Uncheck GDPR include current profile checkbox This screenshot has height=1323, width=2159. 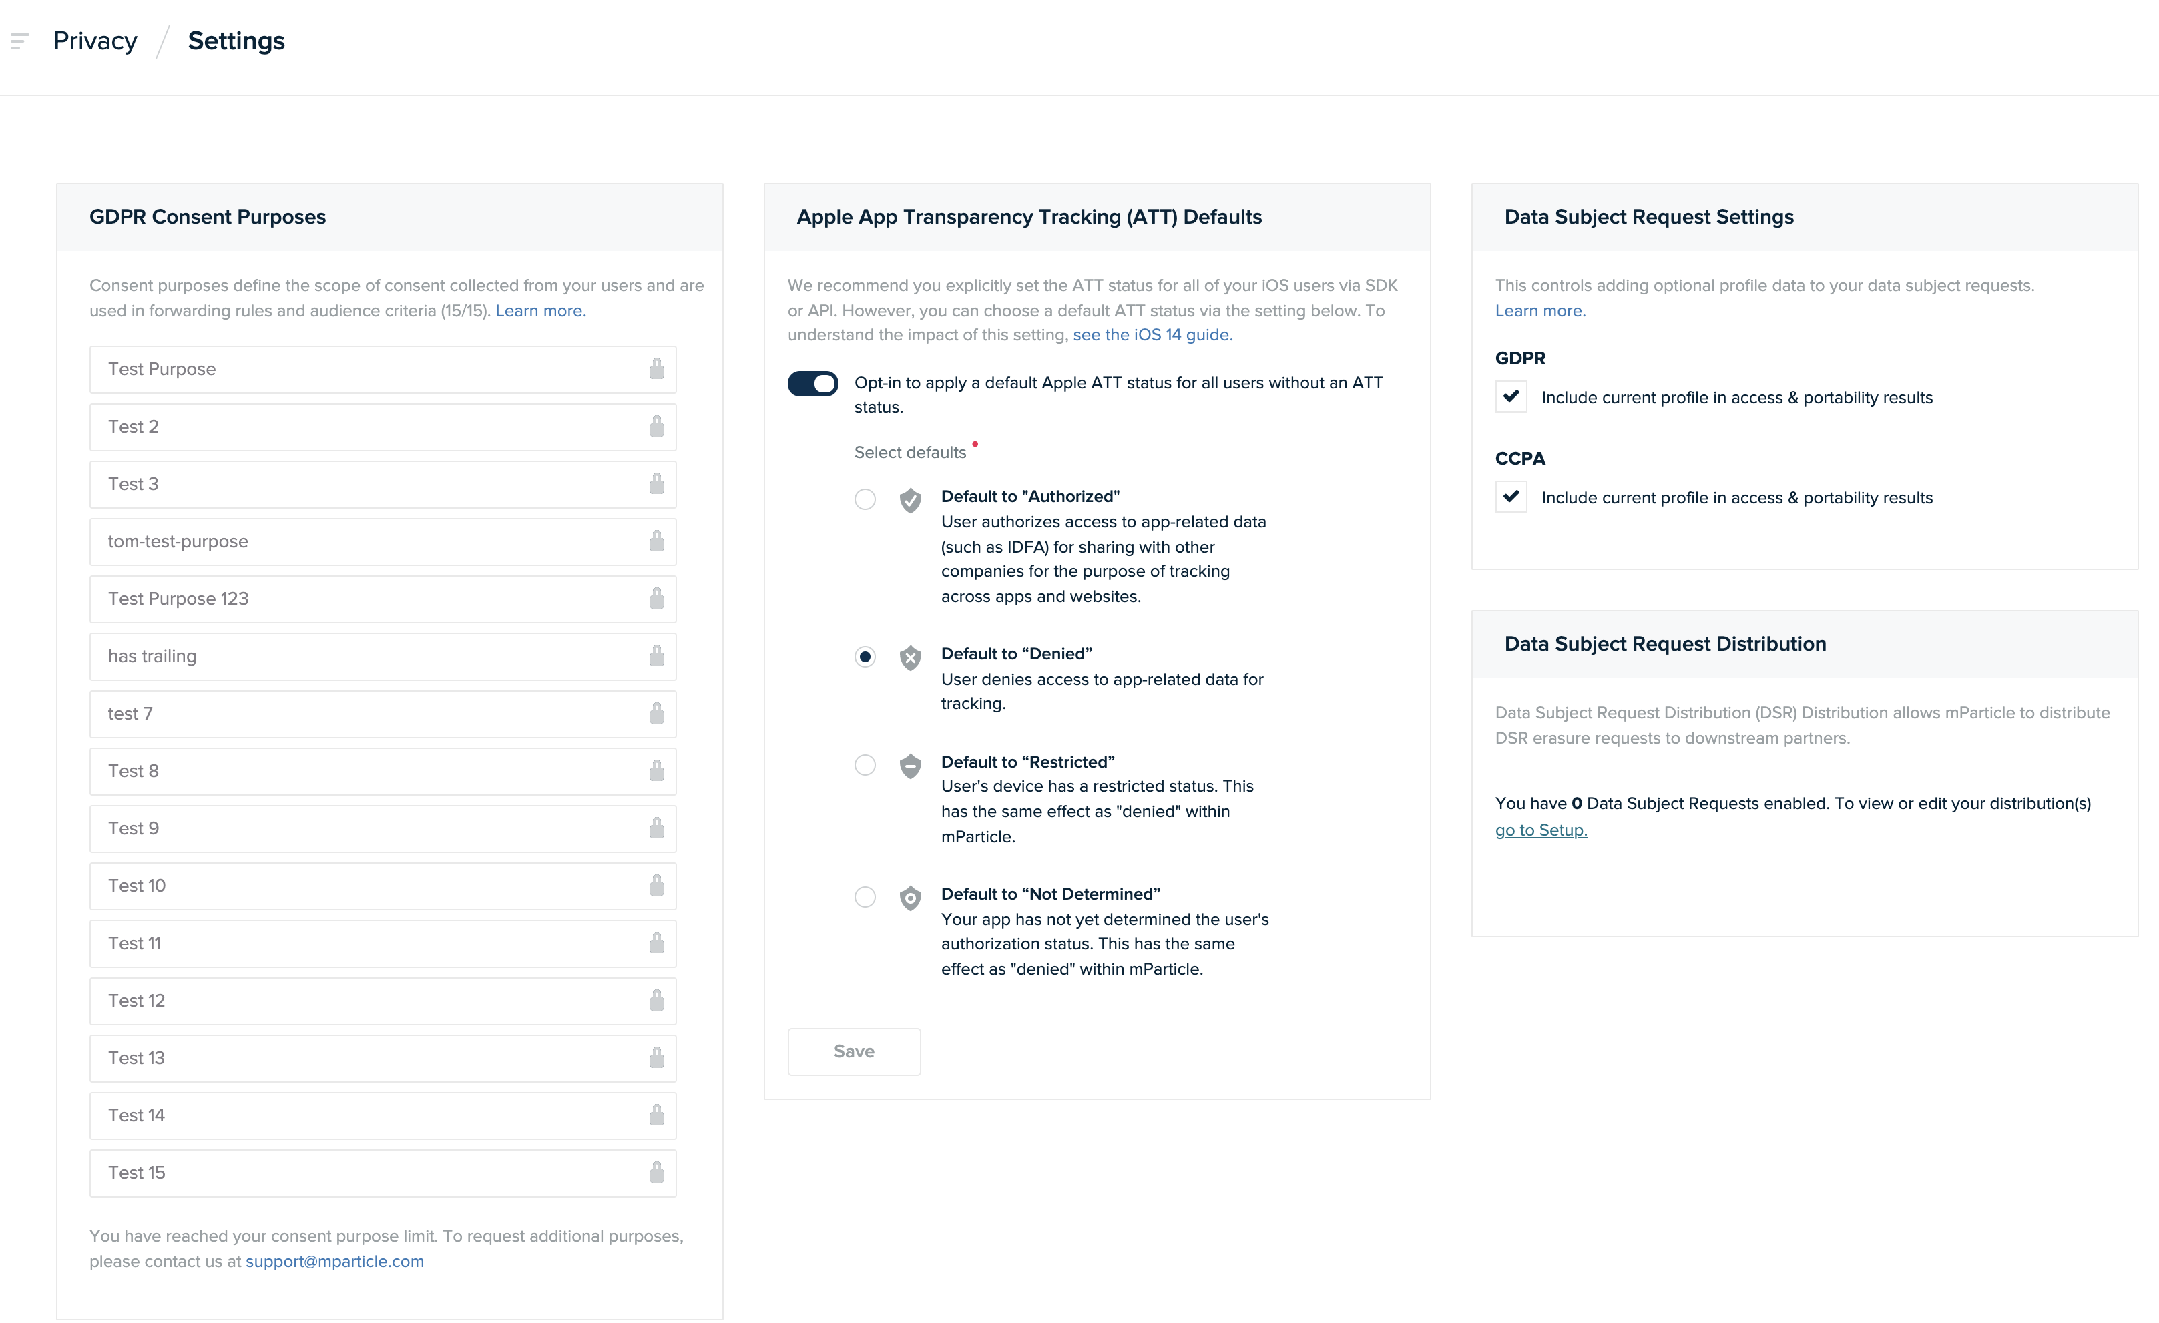tap(1511, 396)
